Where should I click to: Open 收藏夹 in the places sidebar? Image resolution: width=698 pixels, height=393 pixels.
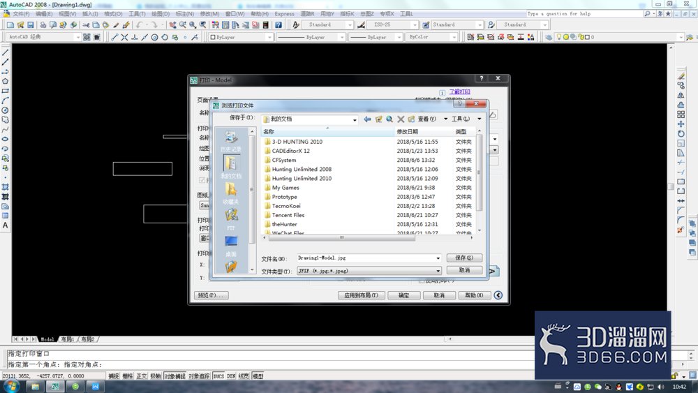click(230, 193)
